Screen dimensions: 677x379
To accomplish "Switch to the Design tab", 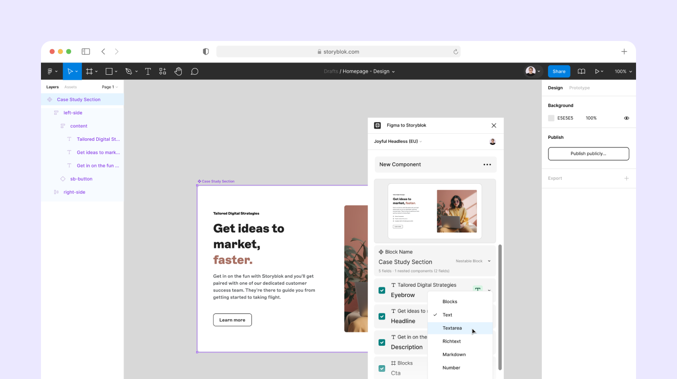I will pyautogui.click(x=555, y=88).
